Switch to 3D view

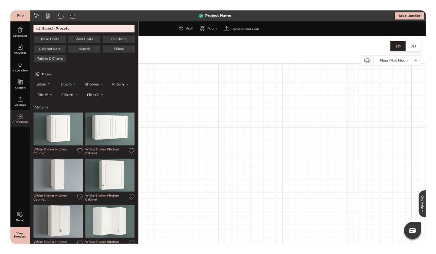pyautogui.click(x=413, y=46)
